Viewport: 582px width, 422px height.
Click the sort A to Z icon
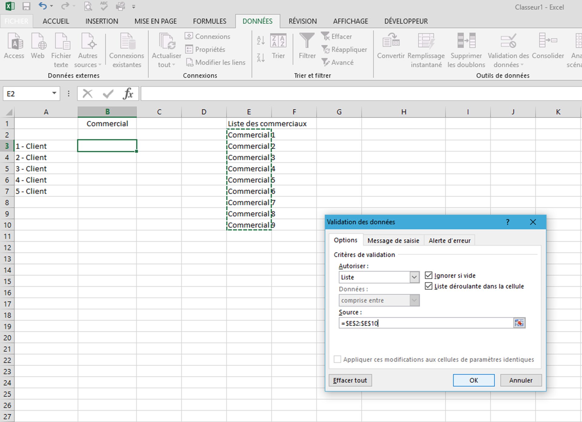(x=261, y=40)
